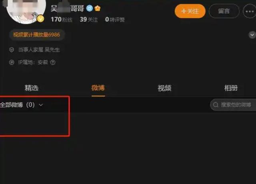Image resolution: width=256 pixels, height=184 pixels.
Task: Expand profile details with chevron arrow
Action: pyautogui.click(x=252, y=35)
